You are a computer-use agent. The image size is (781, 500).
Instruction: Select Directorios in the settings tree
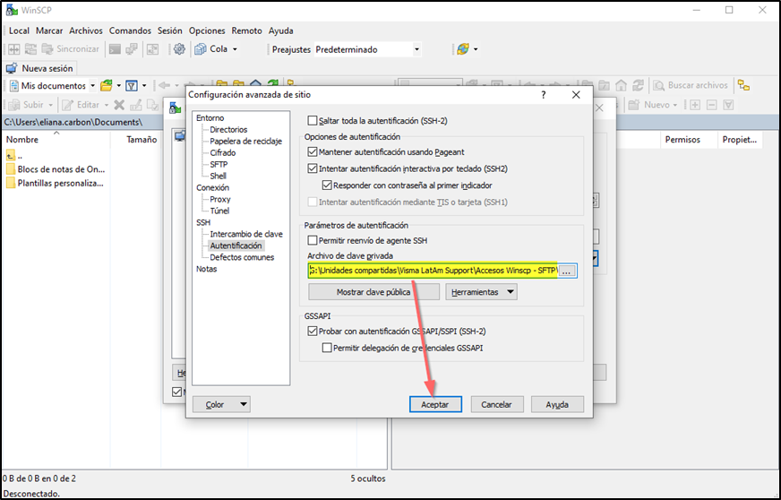[228, 130]
